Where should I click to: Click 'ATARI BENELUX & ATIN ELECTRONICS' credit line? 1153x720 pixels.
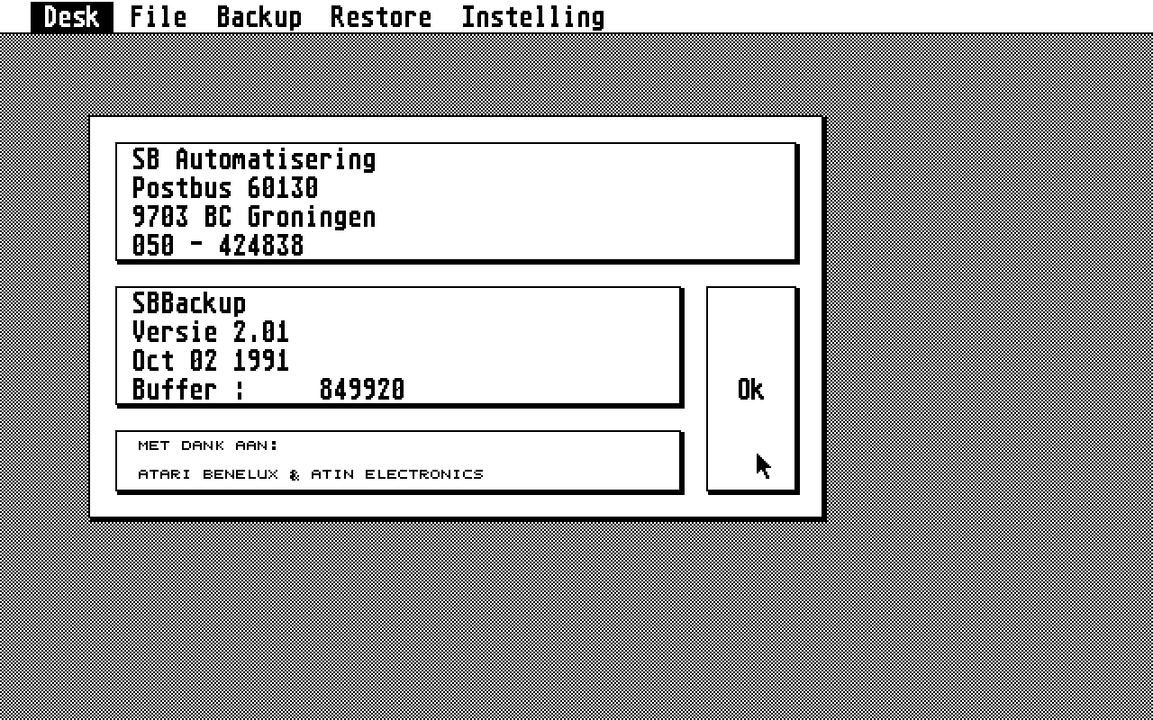[x=311, y=474]
